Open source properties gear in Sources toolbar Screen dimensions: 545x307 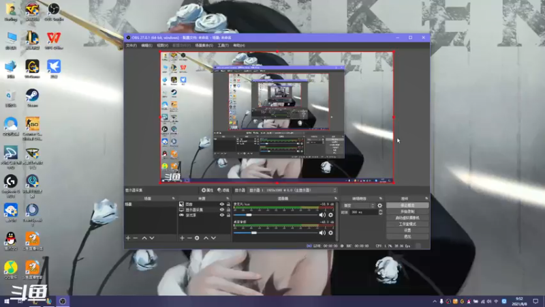coord(197,238)
